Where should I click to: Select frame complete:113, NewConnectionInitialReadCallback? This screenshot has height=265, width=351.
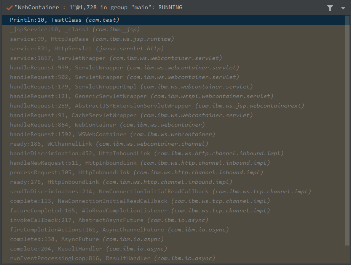coord(174,201)
